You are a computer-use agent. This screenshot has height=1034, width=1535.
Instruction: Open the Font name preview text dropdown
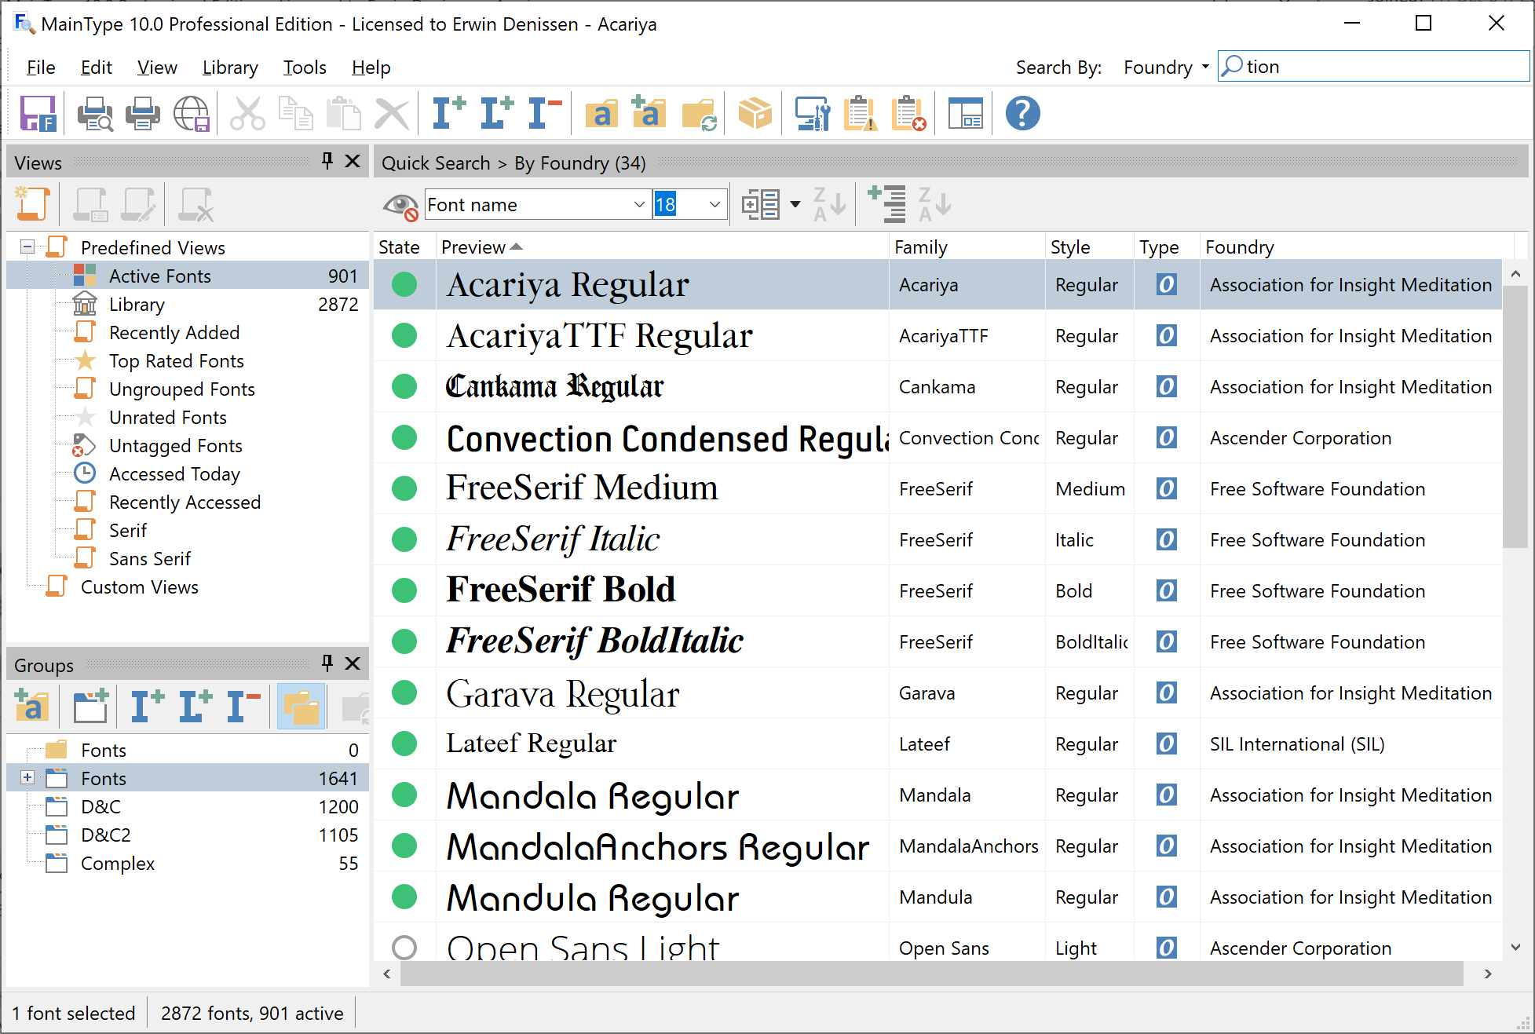639,205
